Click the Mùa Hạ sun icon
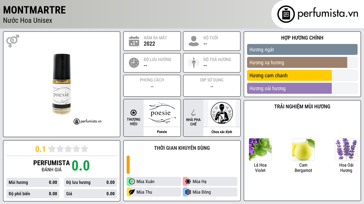364x204 pixels. [188, 182]
